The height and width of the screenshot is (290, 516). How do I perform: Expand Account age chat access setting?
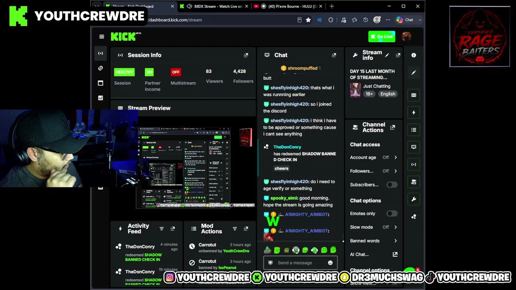click(373, 157)
